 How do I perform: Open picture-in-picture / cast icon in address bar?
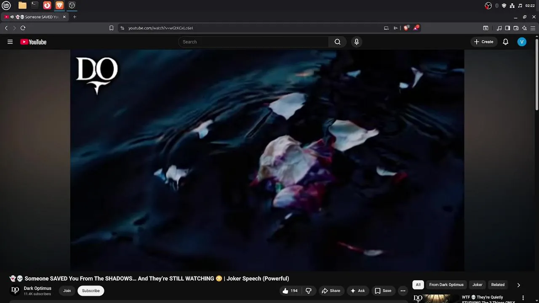[x=386, y=28]
